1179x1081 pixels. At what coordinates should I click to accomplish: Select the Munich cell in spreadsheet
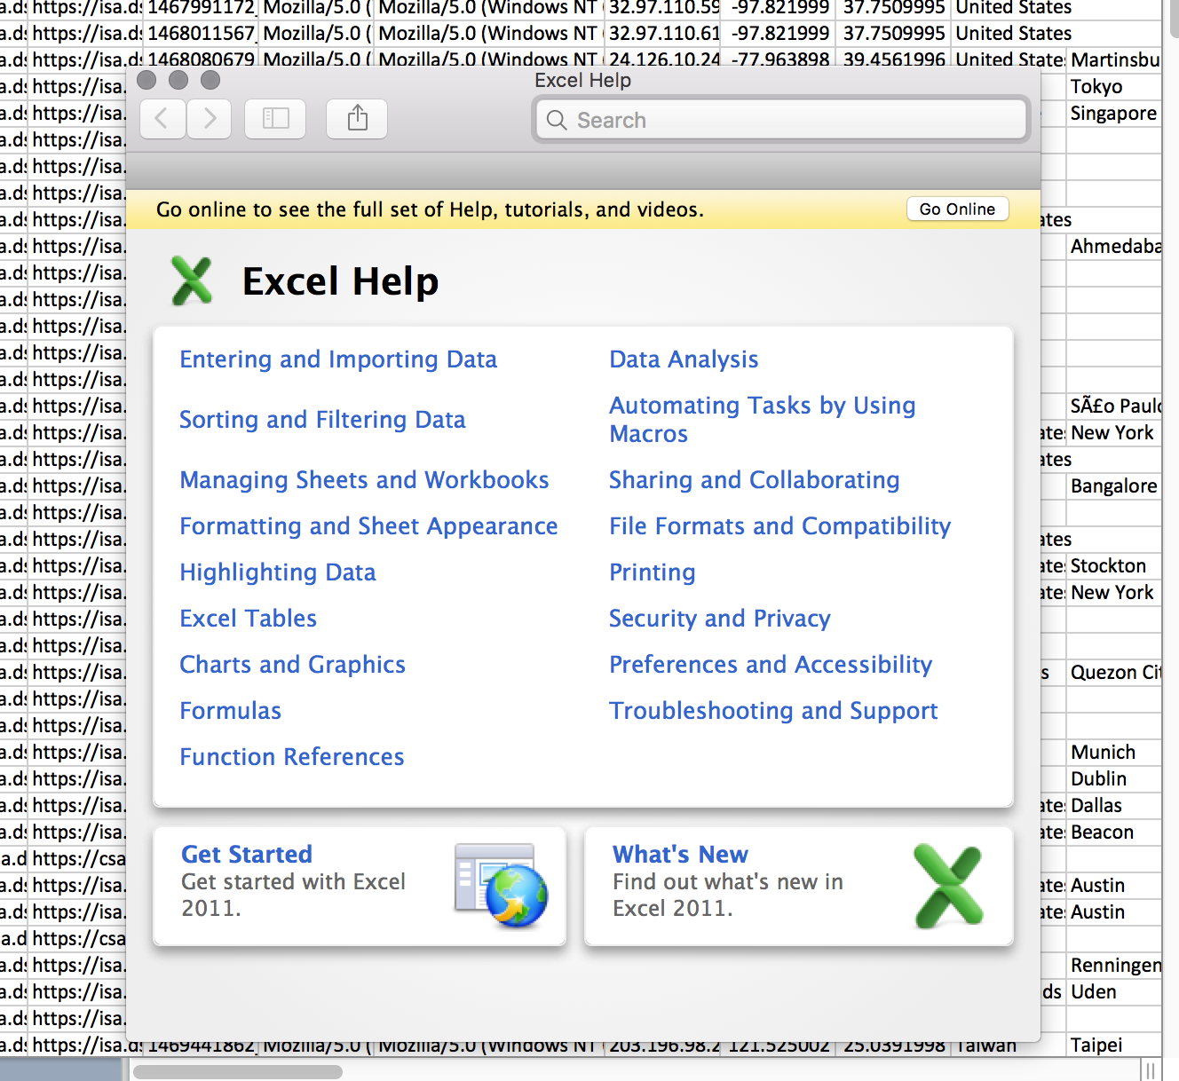1113,753
